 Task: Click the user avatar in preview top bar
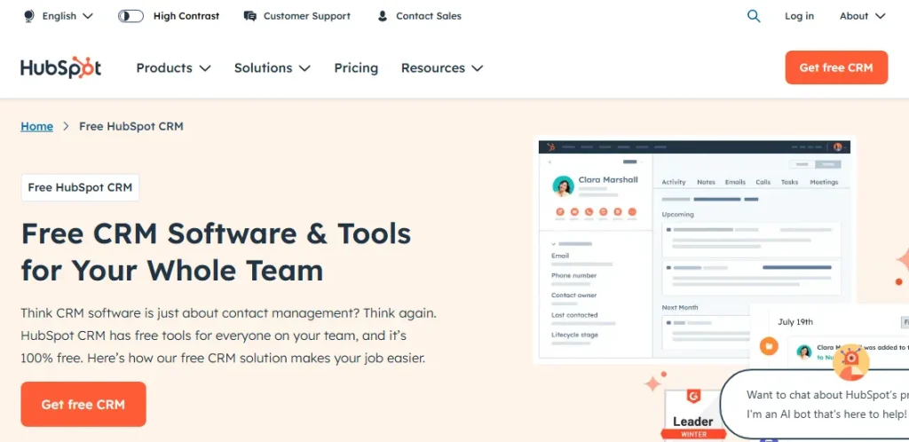[837, 147]
